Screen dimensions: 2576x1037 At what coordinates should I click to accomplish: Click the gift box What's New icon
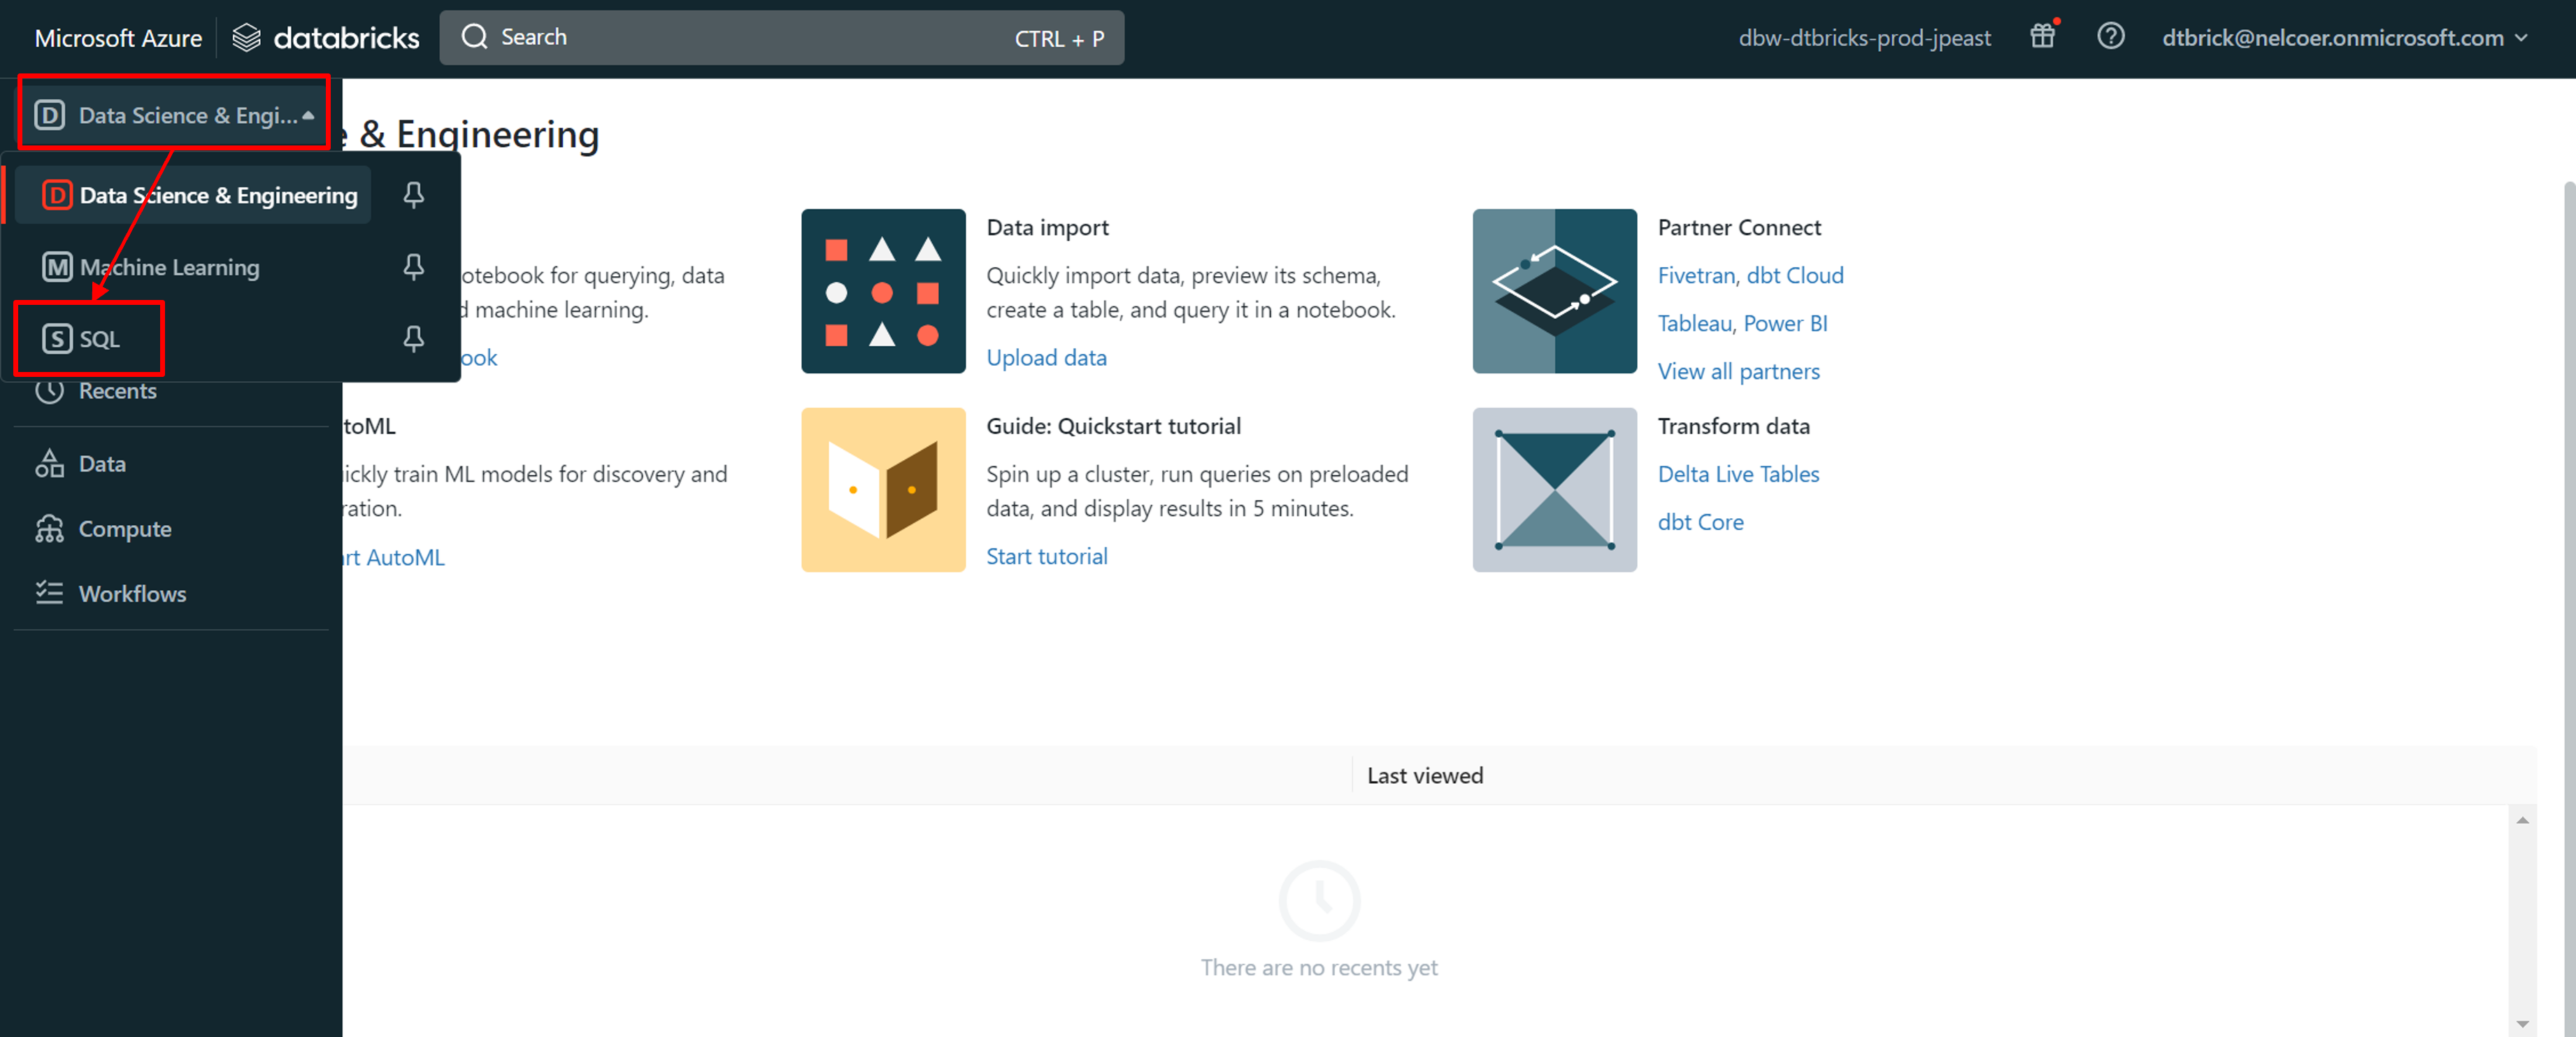point(2042,37)
